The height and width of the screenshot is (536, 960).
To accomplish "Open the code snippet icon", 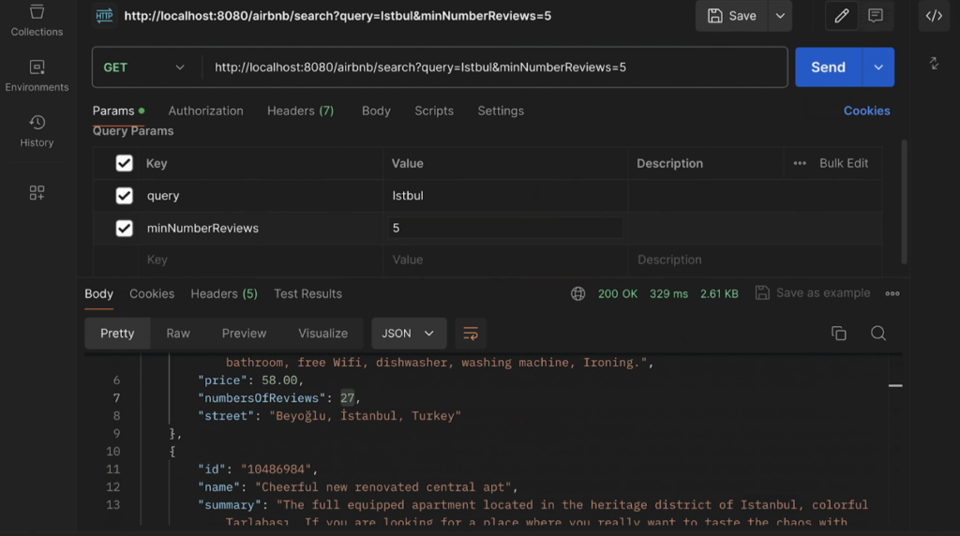I will click(934, 16).
